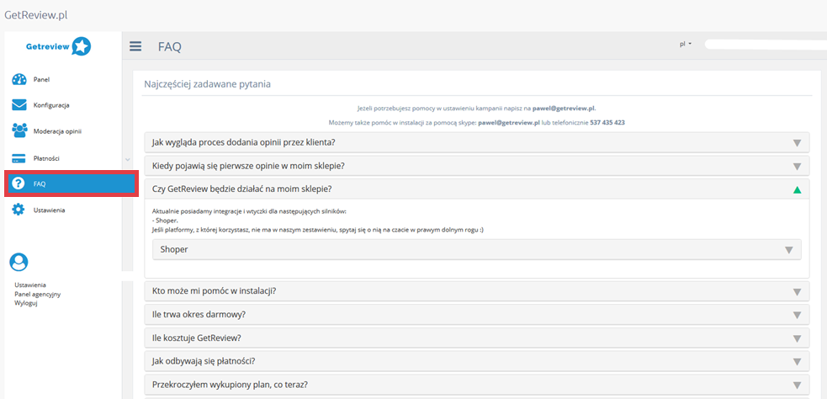Click the Konfiguracja envelope icon
Viewport: 827px width, 399px height.
click(x=19, y=105)
